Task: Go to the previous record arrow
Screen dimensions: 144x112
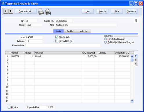Action: [x=6, y=11]
